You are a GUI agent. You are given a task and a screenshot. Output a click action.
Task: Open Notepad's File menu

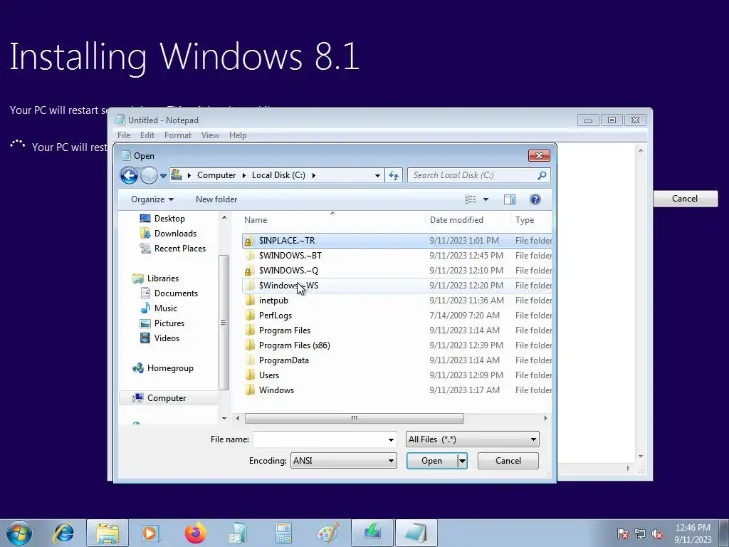tap(124, 135)
